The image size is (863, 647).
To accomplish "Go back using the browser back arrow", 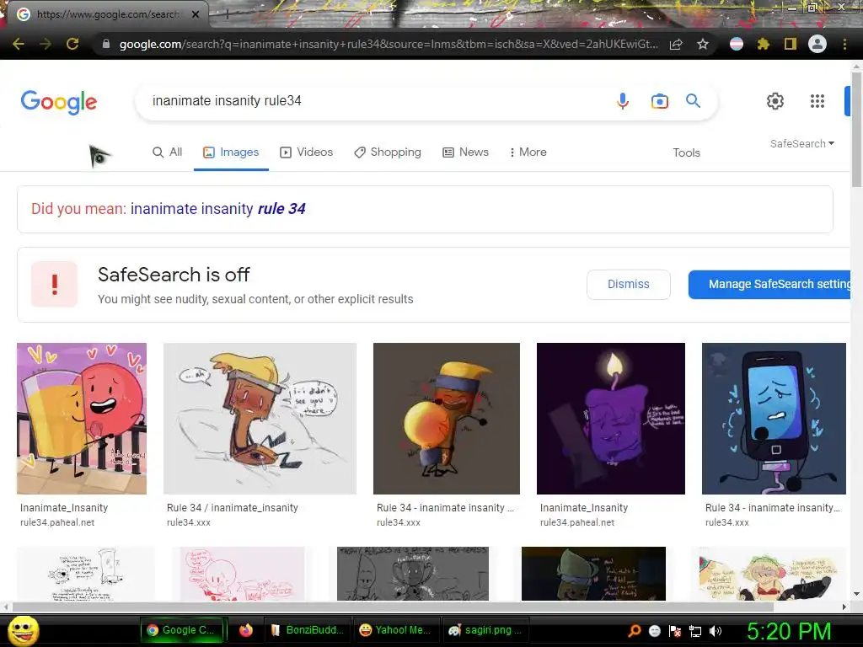I will click(x=19, y=44).
